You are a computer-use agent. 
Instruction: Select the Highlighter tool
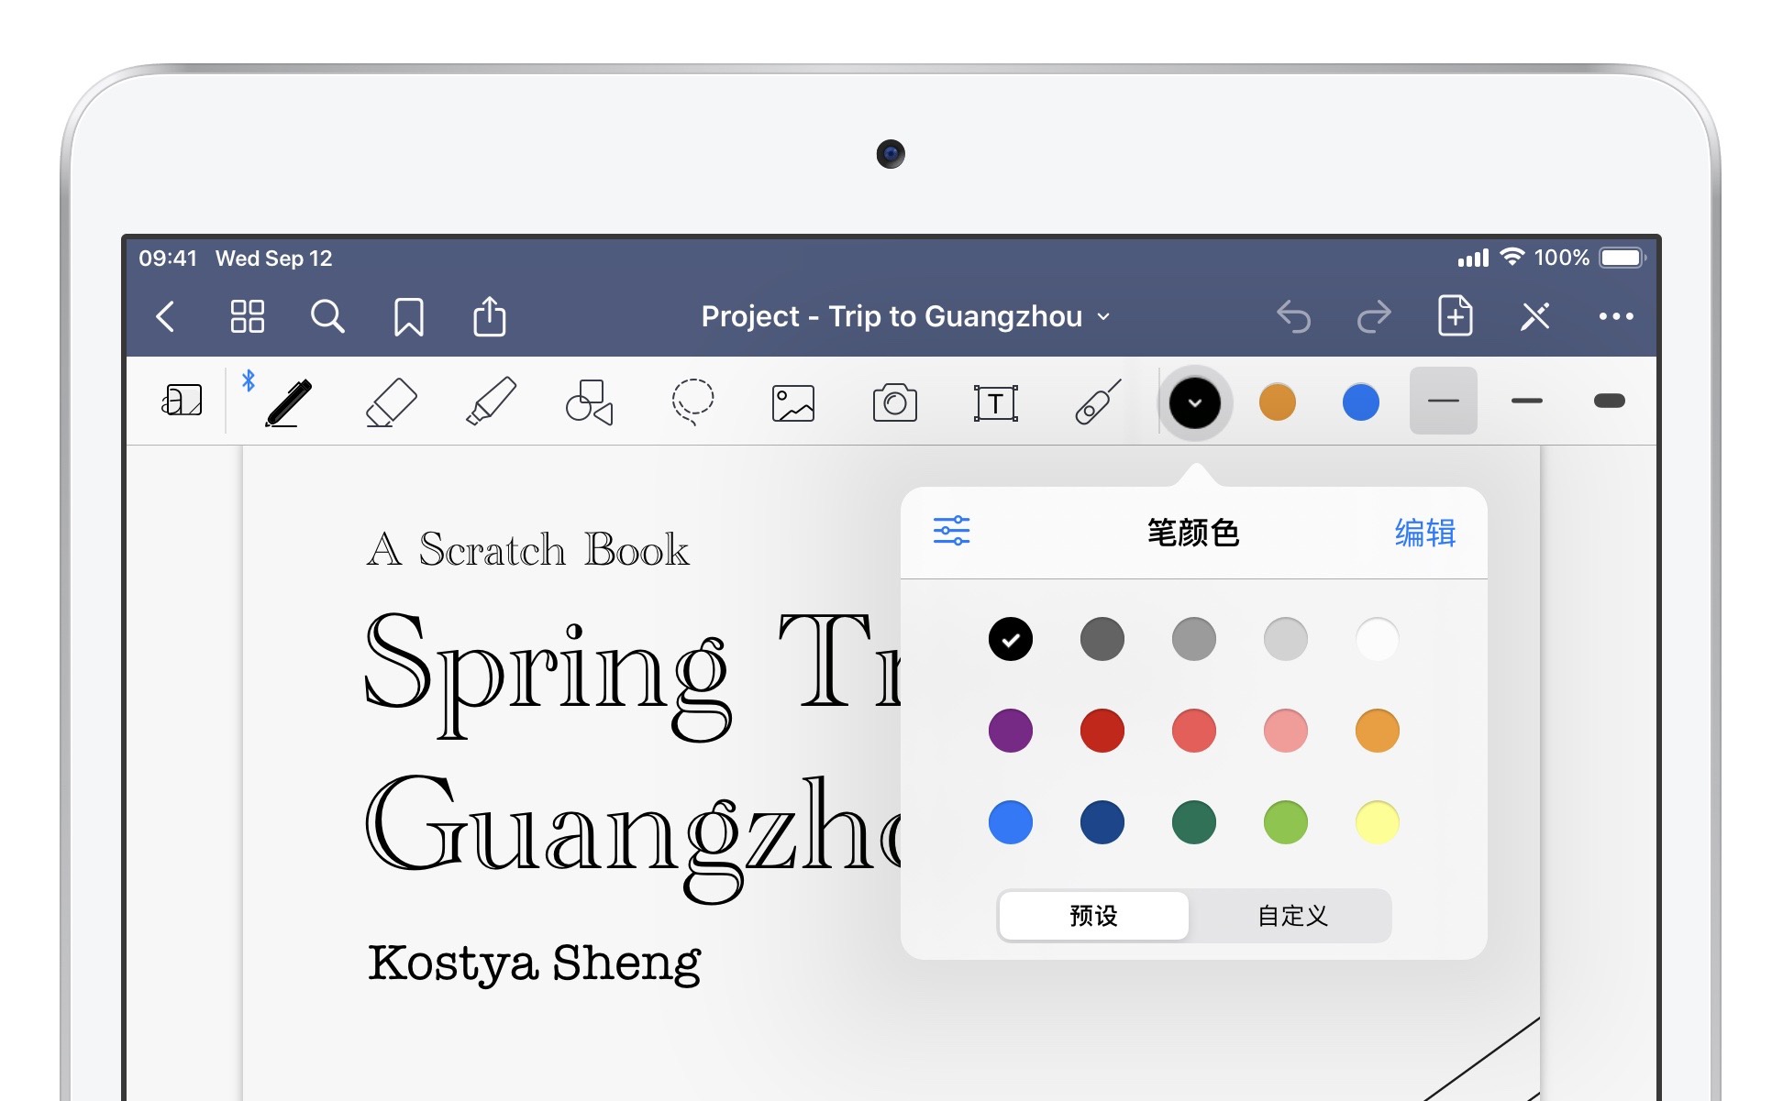tap(491, 402)
